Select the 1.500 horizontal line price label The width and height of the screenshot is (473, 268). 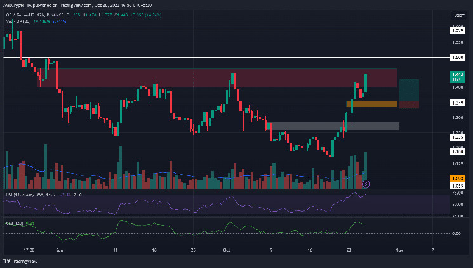tap(457, 57)
